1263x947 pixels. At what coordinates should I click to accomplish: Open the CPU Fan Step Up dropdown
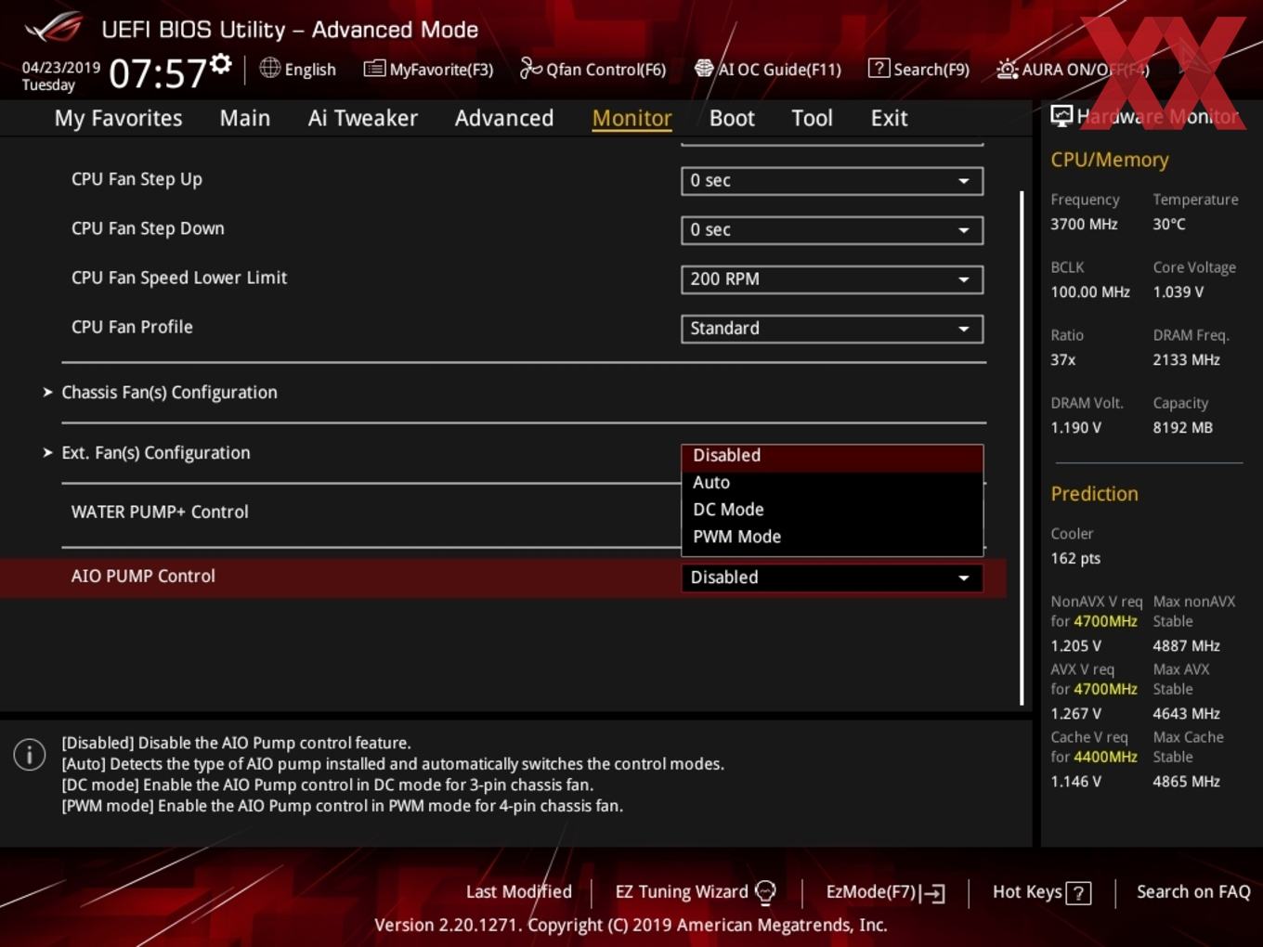[832, 181]
